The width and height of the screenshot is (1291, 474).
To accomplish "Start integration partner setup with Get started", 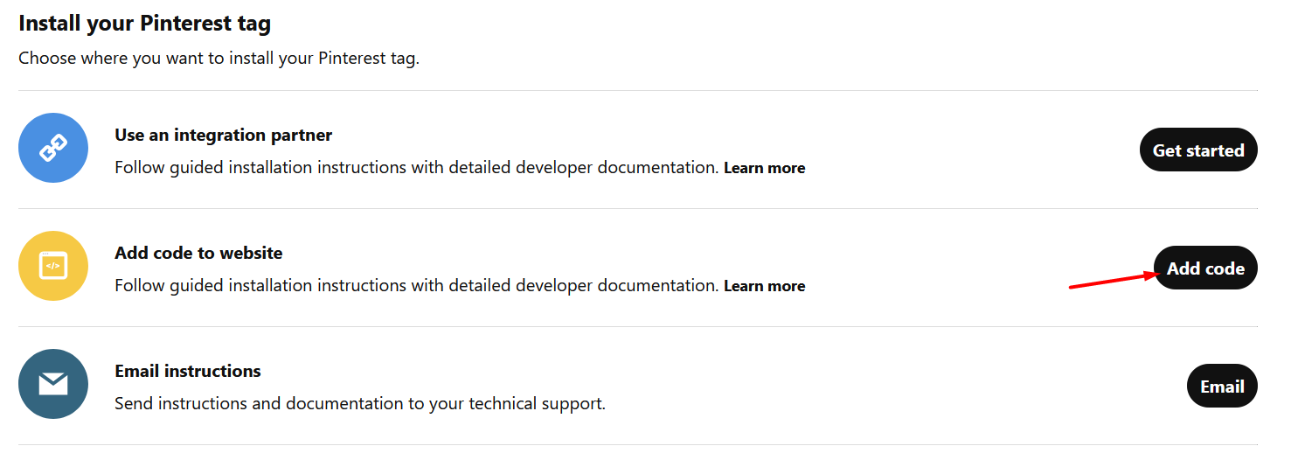I will point(1198,150).
